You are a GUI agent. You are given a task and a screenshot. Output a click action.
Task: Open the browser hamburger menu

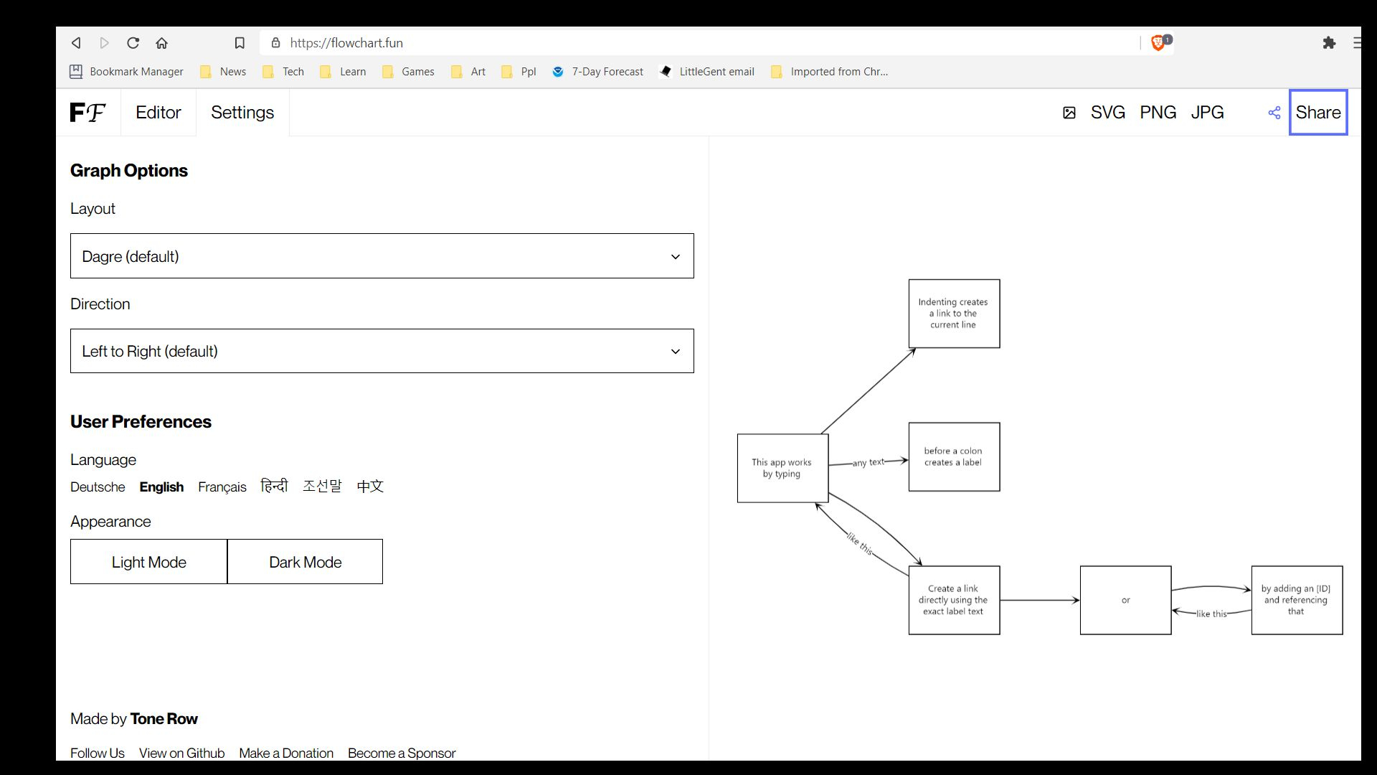tap(1357, 43)
